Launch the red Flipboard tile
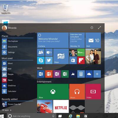Image resolution: width=118 pixels, height=118 pixels. (81, 60)
